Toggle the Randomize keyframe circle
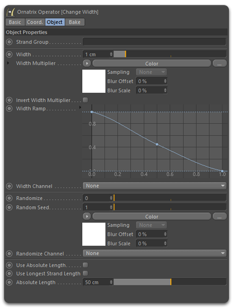 pyautogui.click(x=9, y=198)
